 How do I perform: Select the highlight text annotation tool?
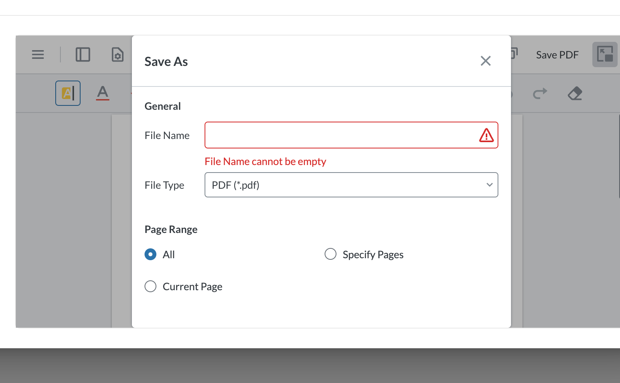click(68, 93)
